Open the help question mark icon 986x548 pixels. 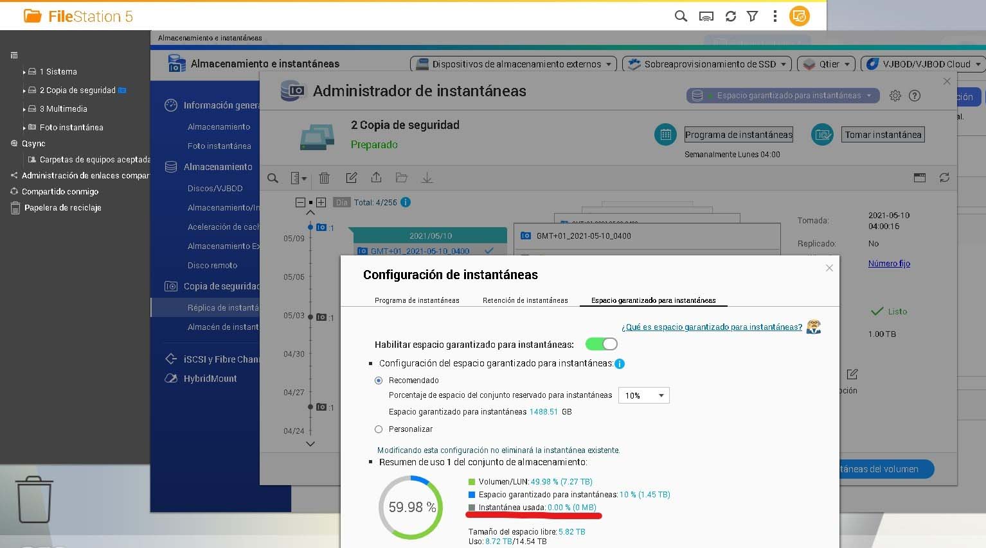click(x=915, y=96)
